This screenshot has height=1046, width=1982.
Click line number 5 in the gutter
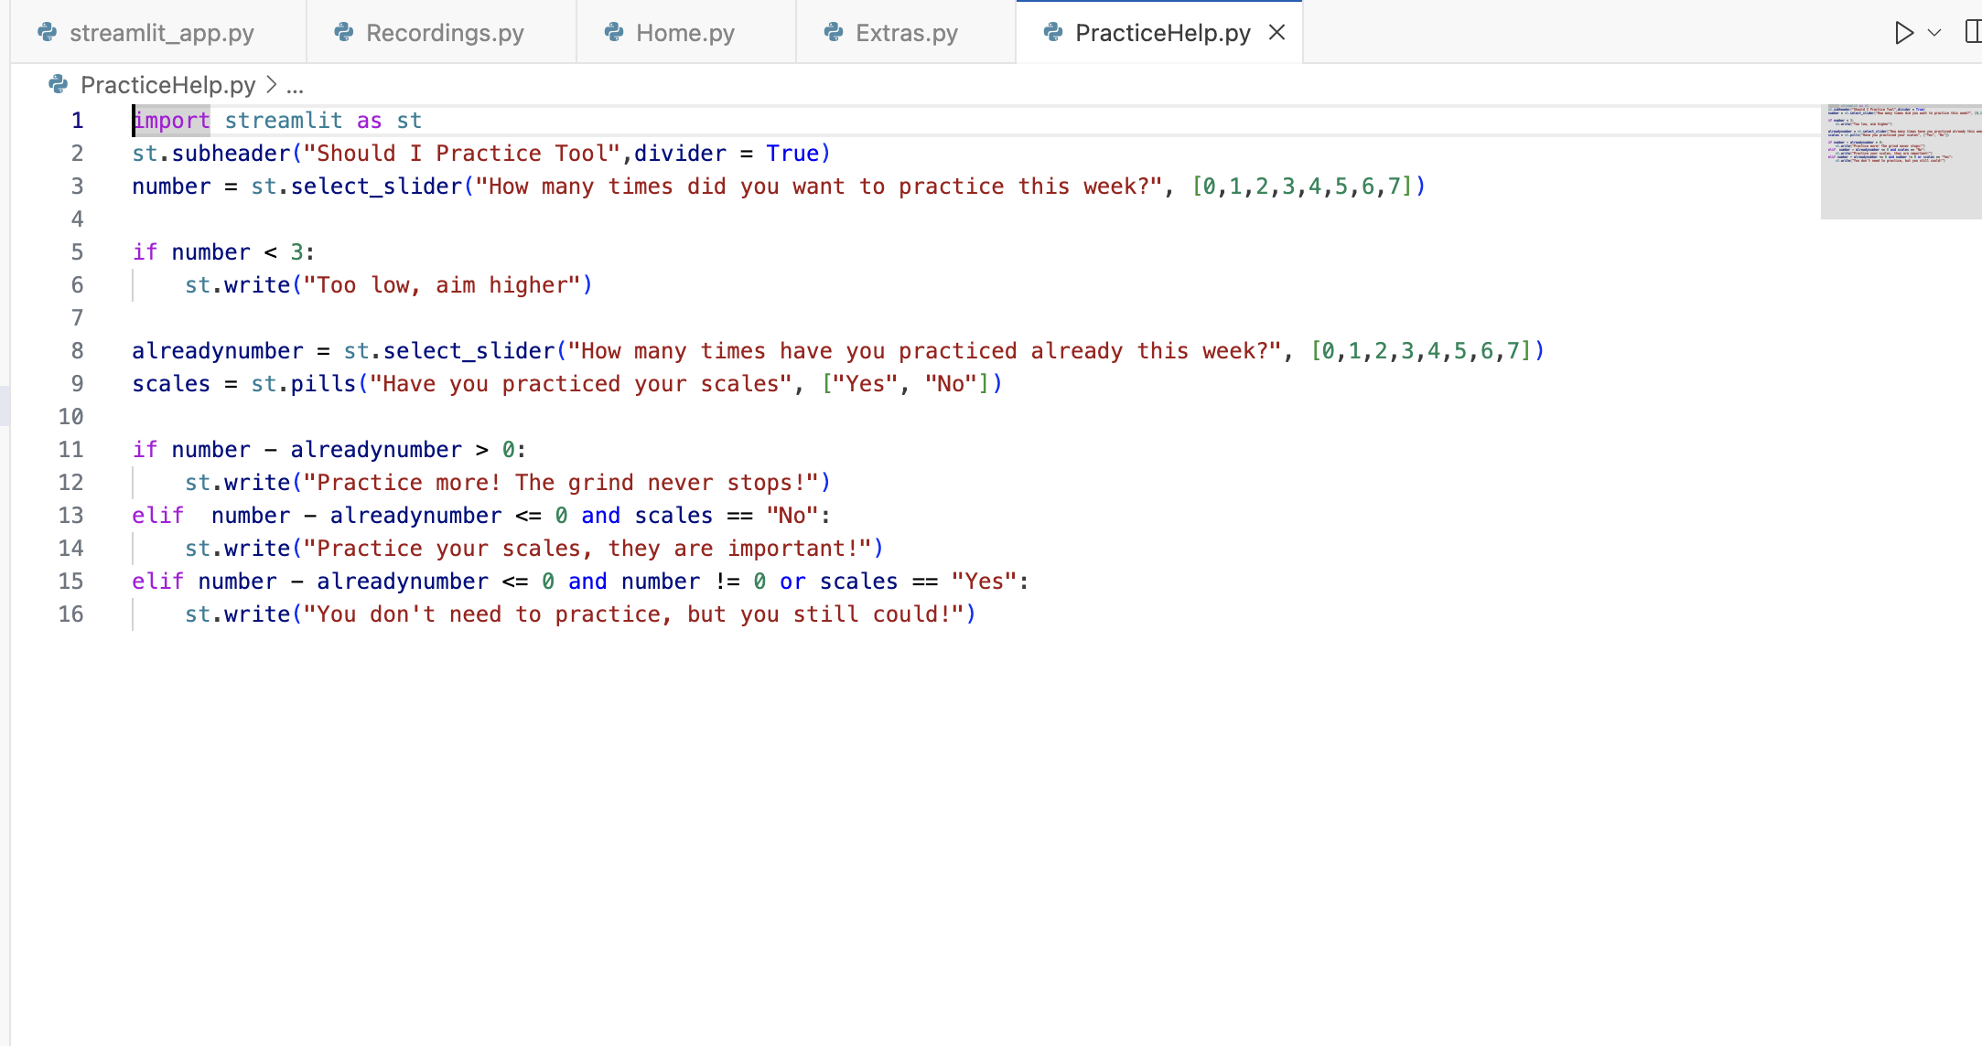pyautogui.click(x=77, y=252)
